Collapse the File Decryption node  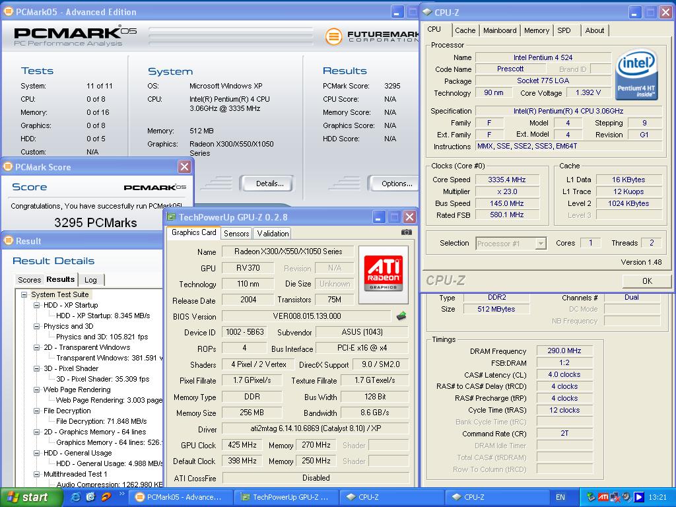tap(37, 411)
